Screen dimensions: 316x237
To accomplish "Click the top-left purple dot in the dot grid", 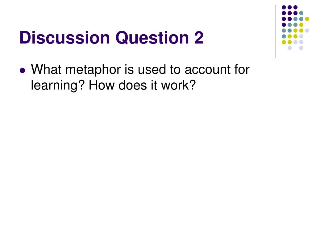I will [284, 7].
